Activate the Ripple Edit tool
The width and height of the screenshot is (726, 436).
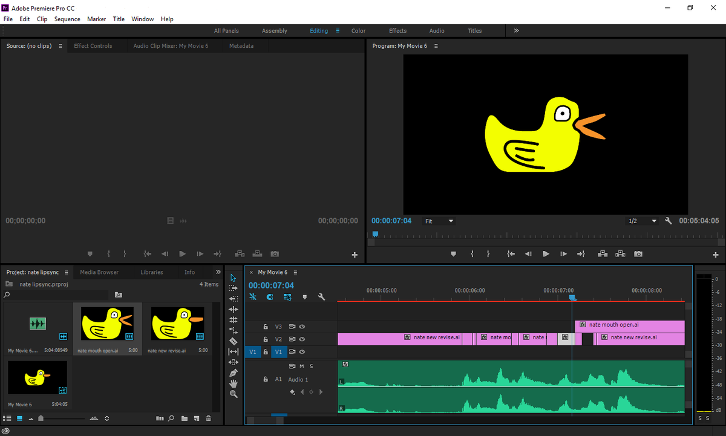(234, 309)
